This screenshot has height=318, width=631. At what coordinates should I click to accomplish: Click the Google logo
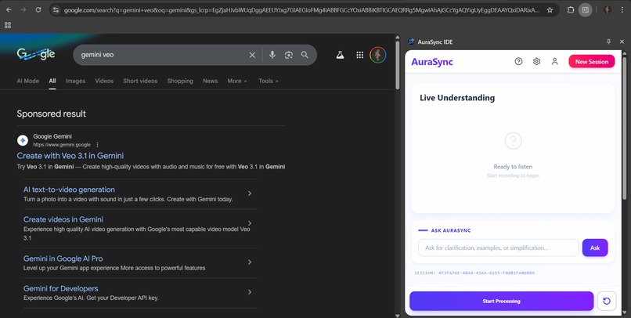(x=36, y=54)
